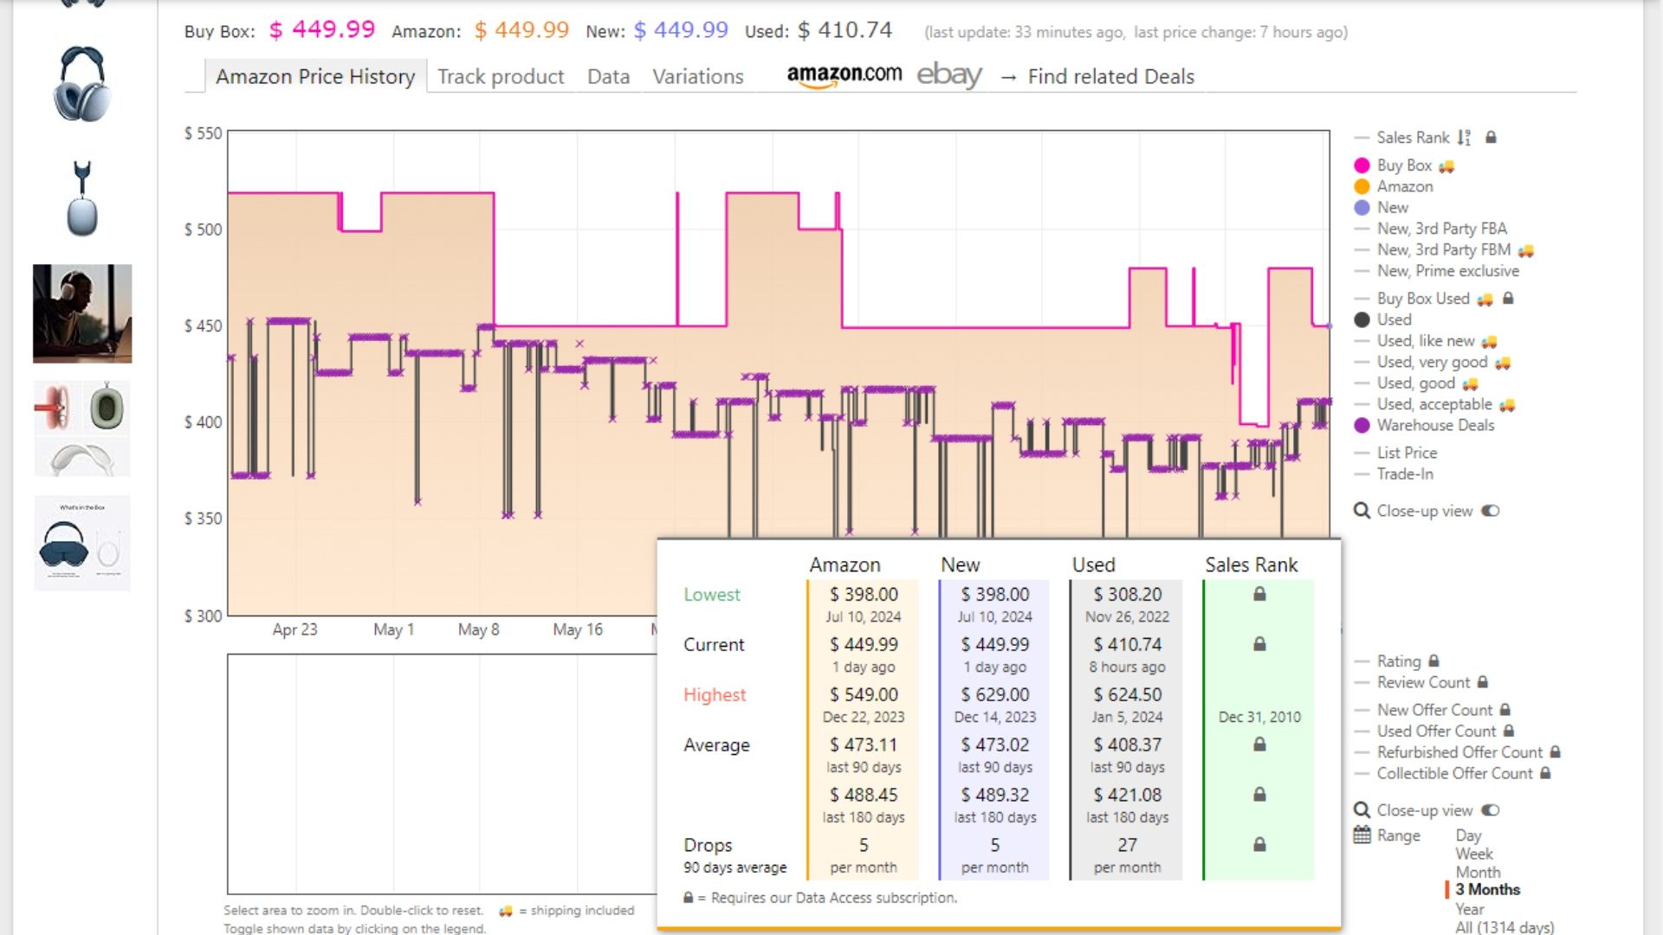1663x935 pixels.
Task: Toggle Used, like new series
Action: pyautogui.click(x=1426, y=341)
